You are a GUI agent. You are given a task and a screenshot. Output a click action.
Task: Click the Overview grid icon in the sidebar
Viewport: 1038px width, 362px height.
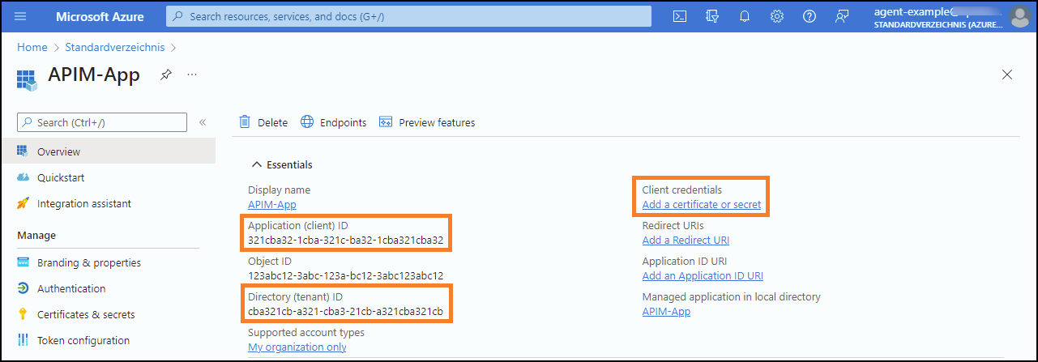coord(23,151)
